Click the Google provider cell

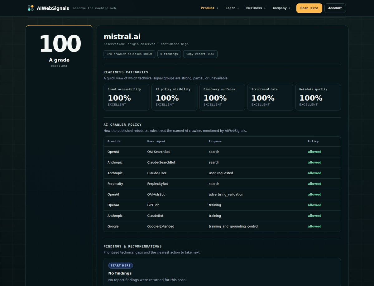coord(113,226)
